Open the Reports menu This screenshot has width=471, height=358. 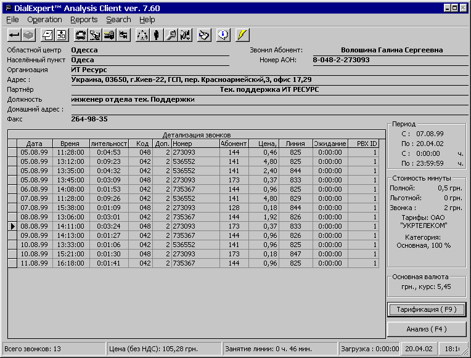(x=84, y=20)
